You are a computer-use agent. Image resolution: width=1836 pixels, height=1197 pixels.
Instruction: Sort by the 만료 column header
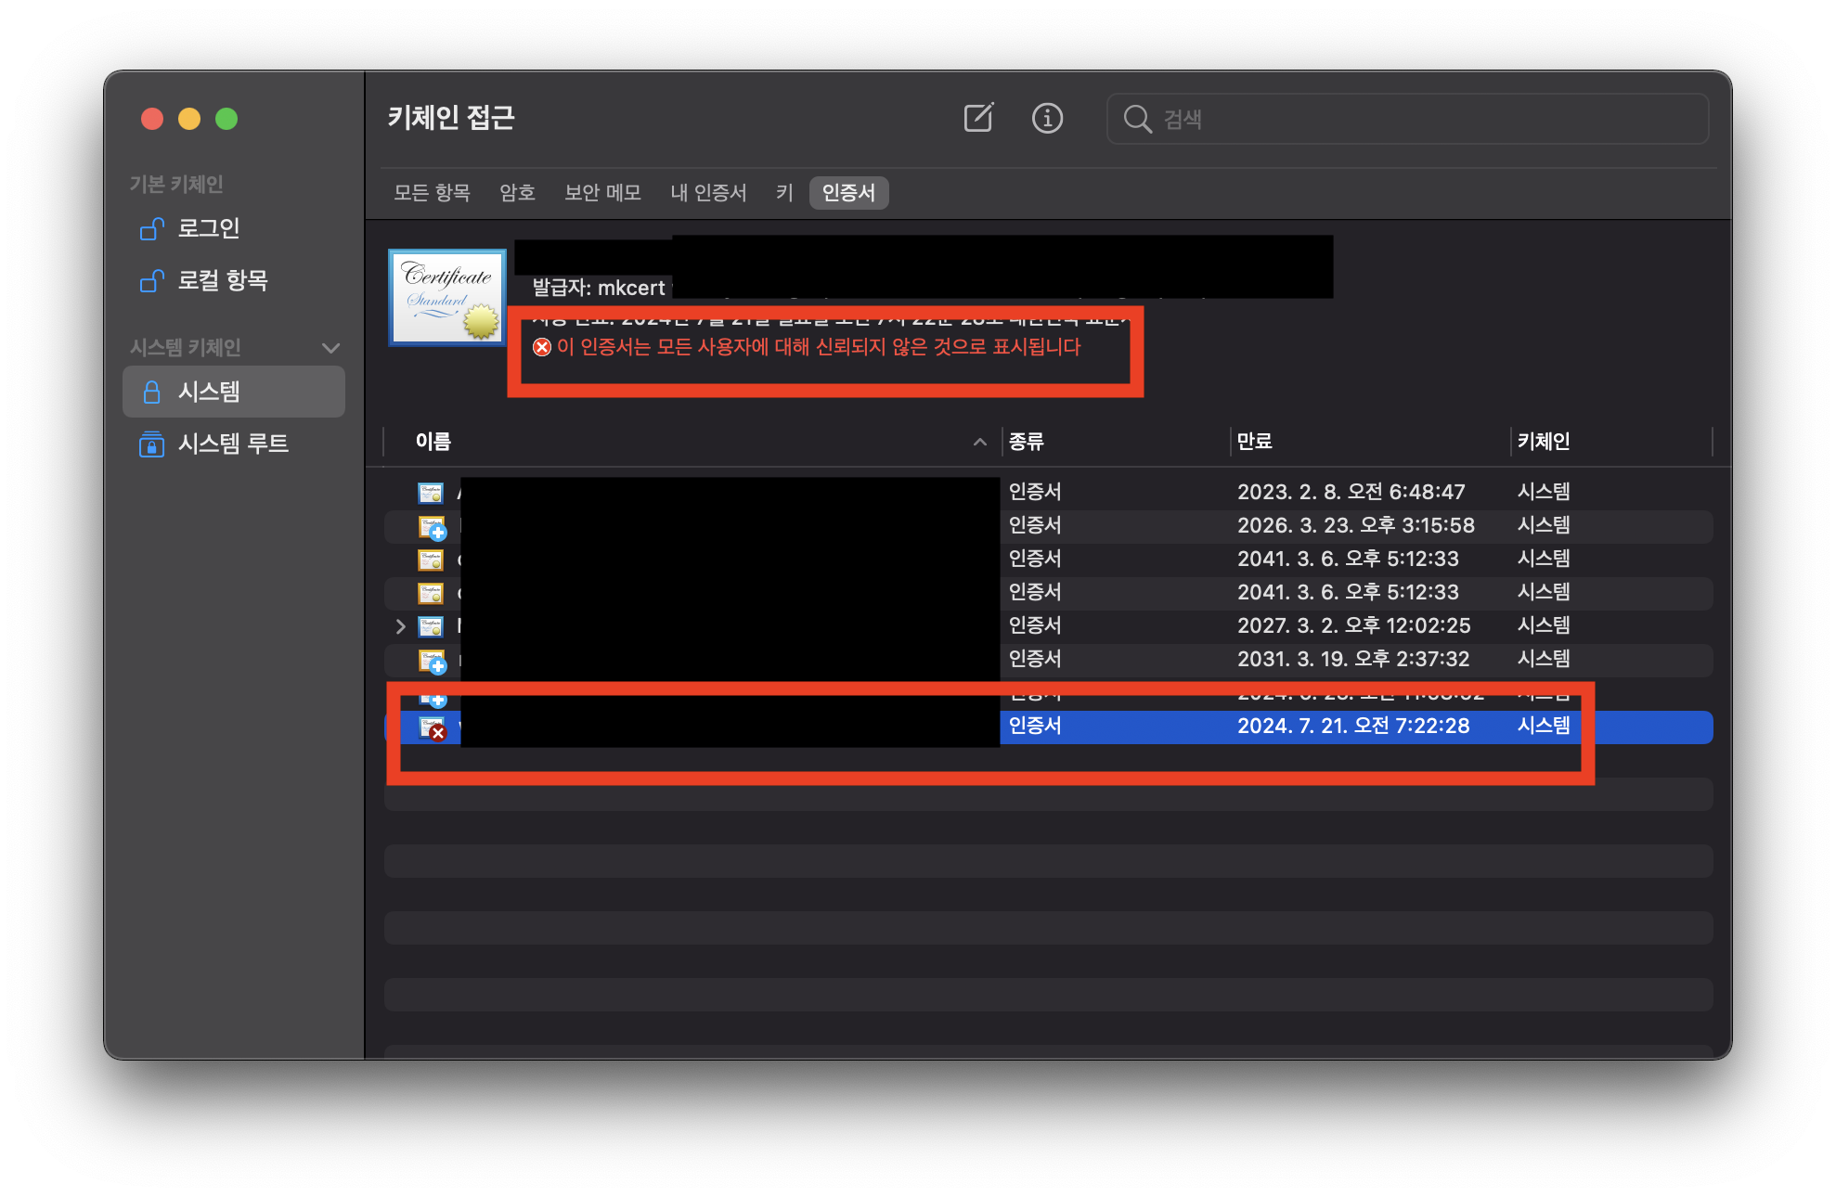click(x=1254, y=442)
